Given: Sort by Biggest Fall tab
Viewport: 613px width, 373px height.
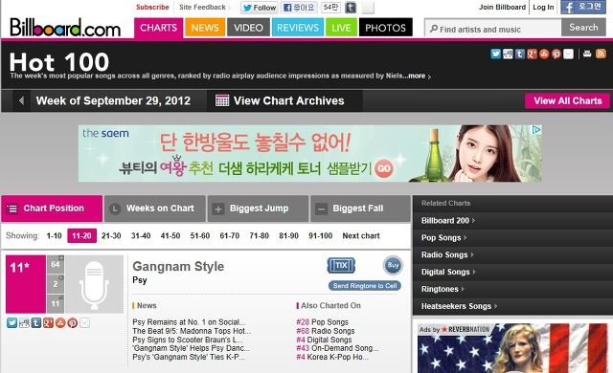Looking at the screenshot, I should click(360, 208).
